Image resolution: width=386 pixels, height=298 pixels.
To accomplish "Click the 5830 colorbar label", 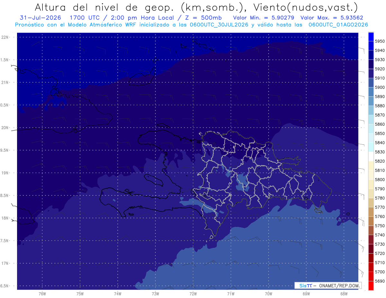I will pyautogui.click(x=380, y=152).
